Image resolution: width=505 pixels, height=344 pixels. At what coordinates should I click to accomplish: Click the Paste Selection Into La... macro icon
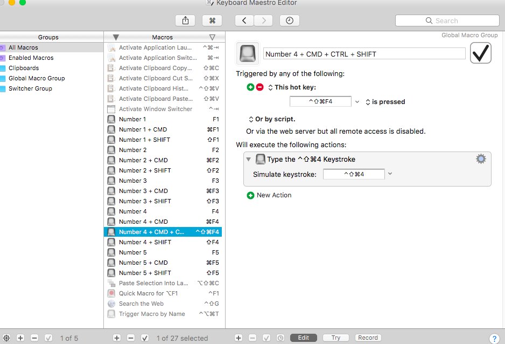[x=111, y=283]
